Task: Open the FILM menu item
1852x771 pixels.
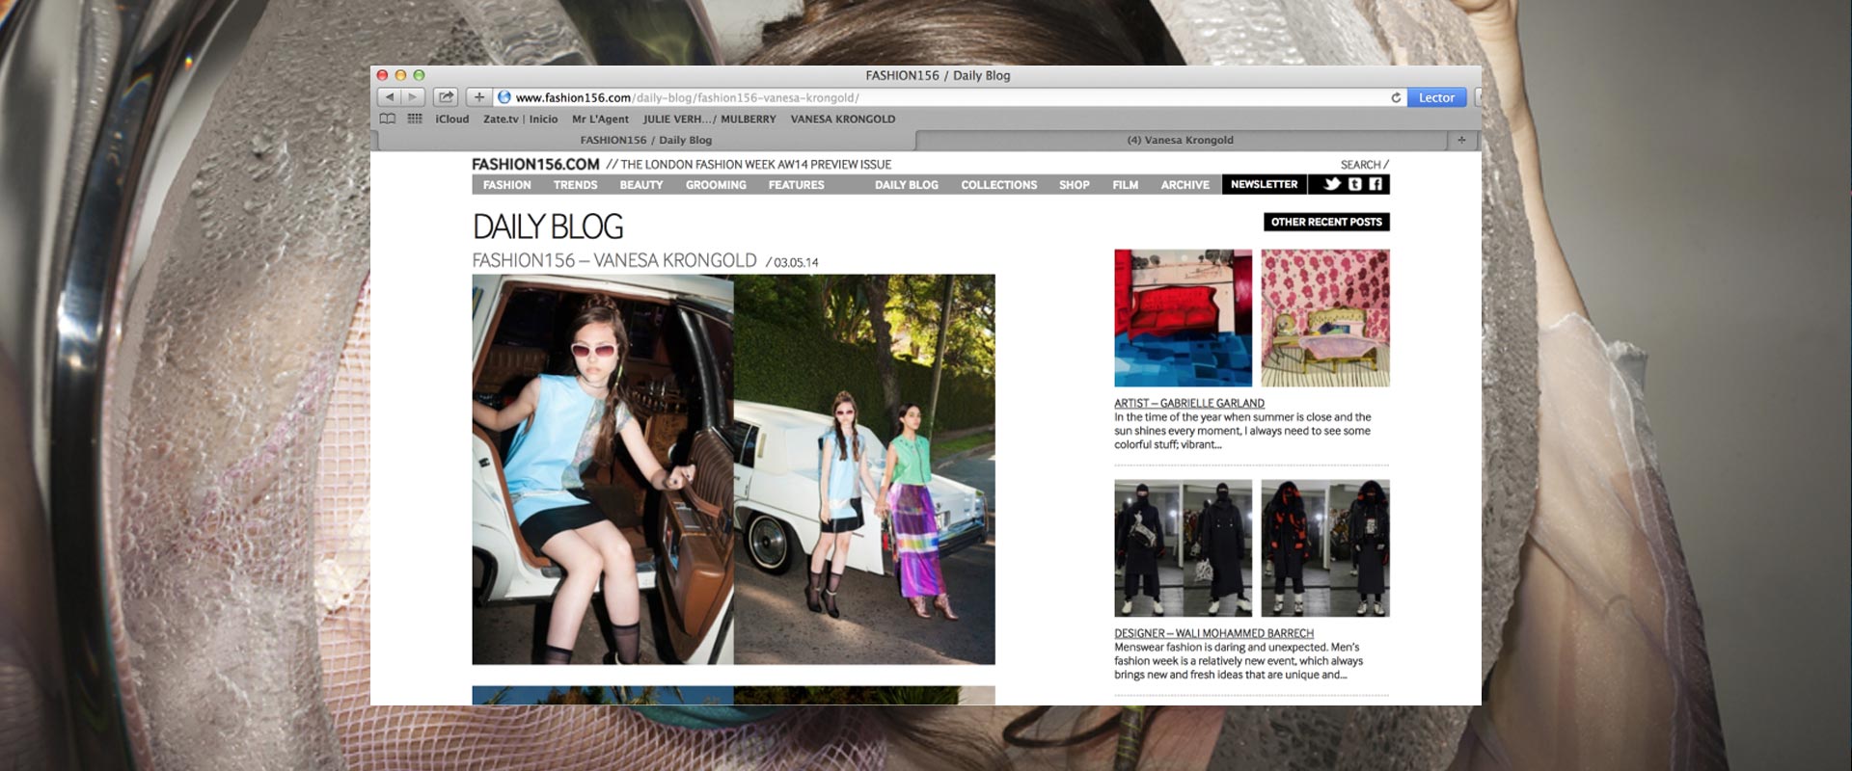Action: (x=1126, y=185)
